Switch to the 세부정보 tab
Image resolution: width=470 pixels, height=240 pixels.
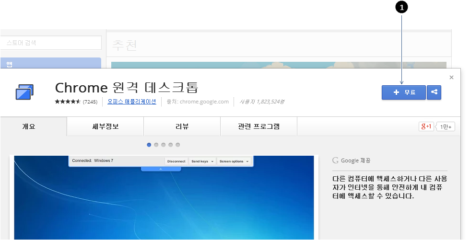(x=105, y=126)
